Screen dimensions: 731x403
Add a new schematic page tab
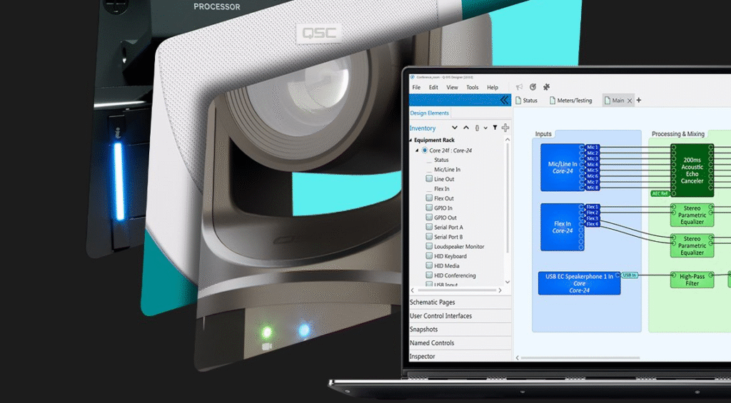(639, 101)
